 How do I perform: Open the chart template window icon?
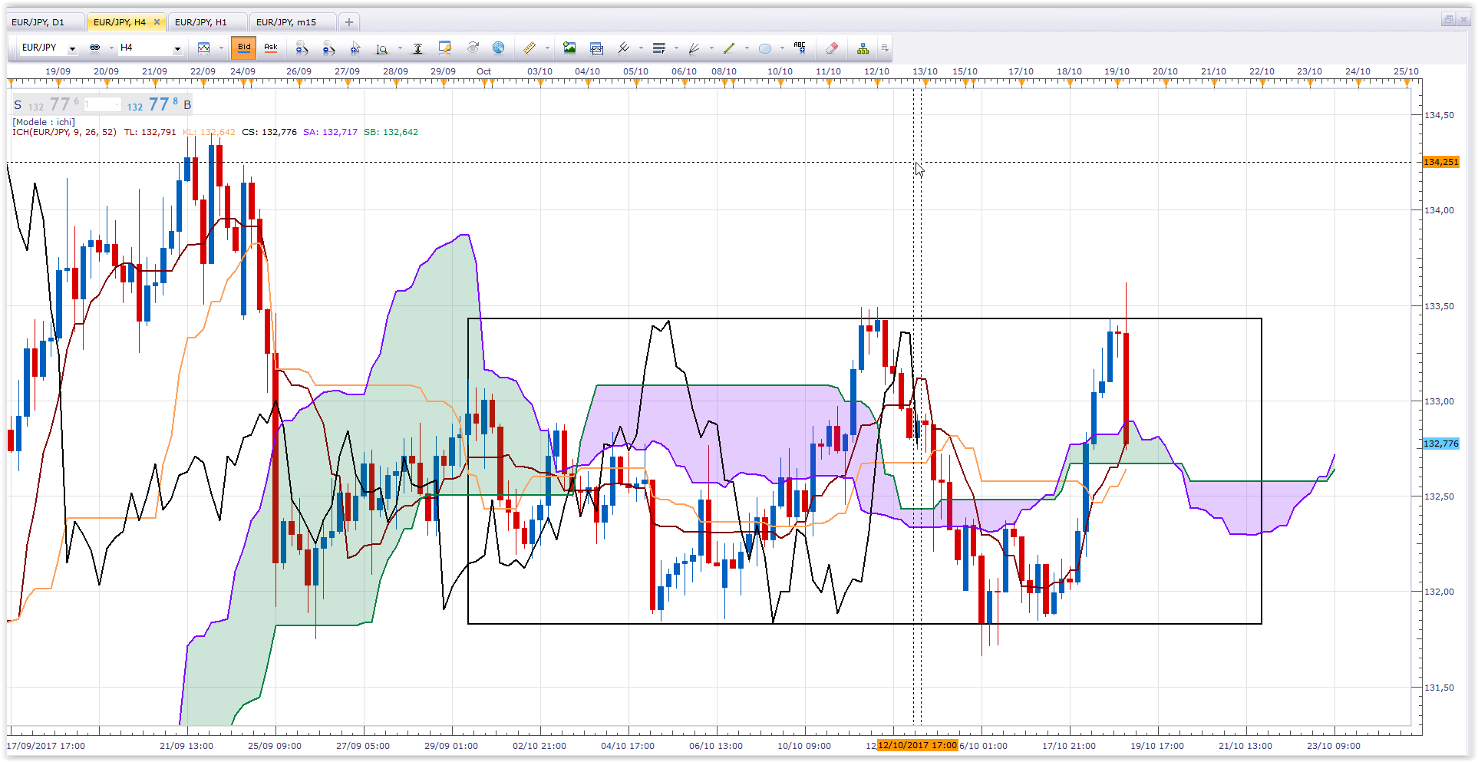point(596,48)
